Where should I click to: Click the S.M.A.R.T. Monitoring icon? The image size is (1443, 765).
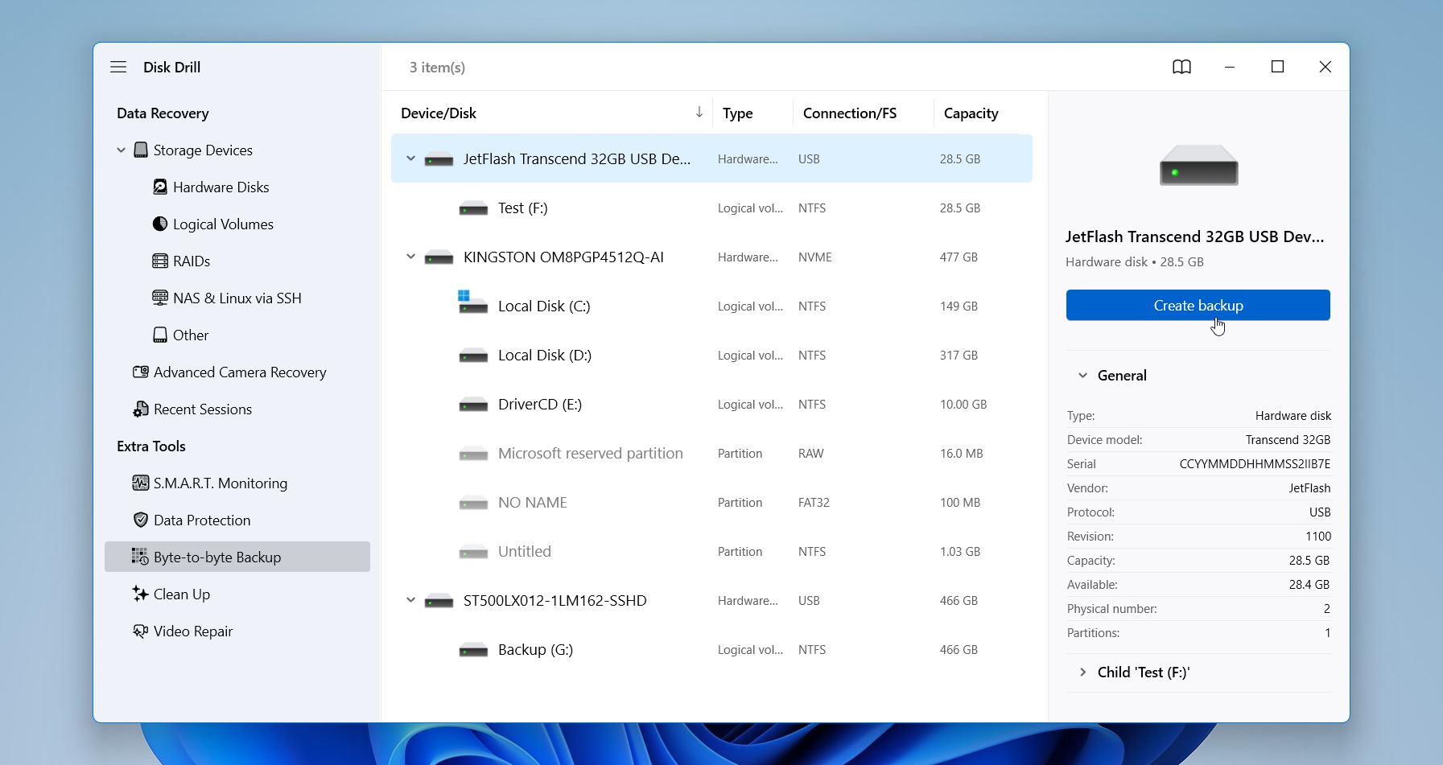[141, 483]
